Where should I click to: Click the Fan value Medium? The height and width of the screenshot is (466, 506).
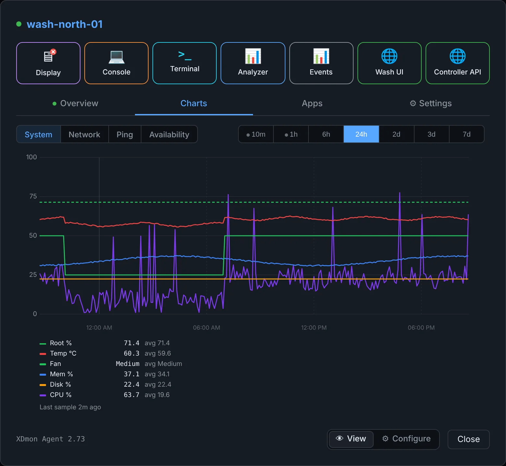(x=127, y=364)
